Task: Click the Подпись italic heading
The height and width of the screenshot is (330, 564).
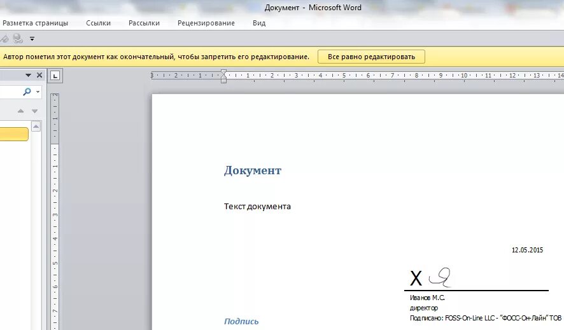Action: tap(241, 321)
